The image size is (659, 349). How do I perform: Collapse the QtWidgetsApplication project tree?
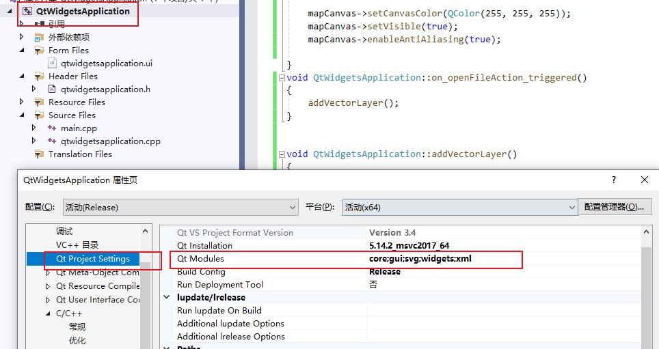coord(10,12)
